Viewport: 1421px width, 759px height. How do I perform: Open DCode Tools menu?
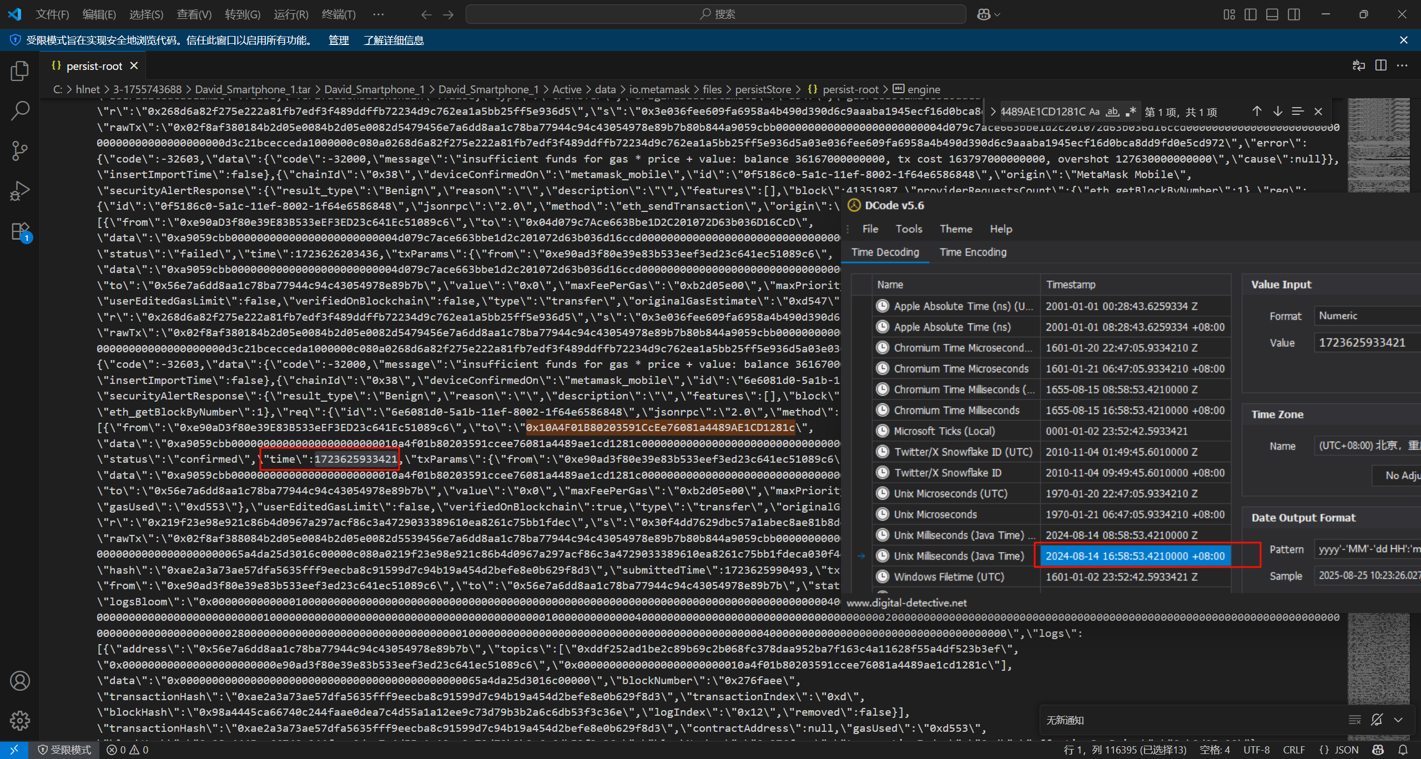coord(909,229)
